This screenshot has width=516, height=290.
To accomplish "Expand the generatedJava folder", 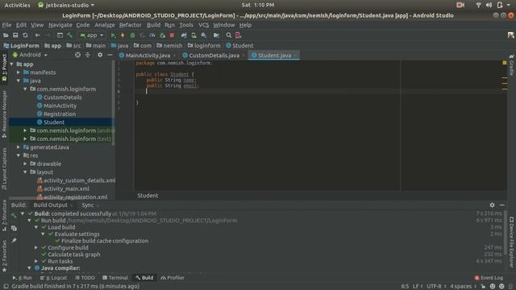I will point(19,147).
